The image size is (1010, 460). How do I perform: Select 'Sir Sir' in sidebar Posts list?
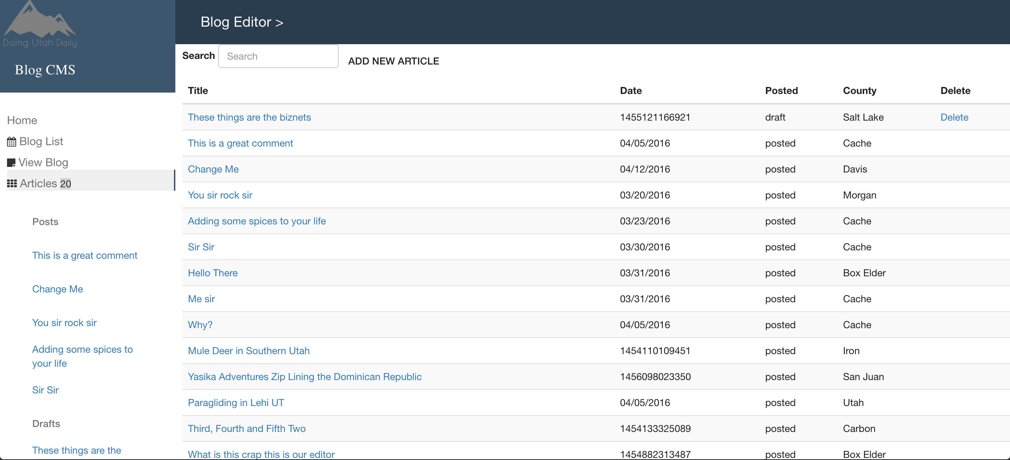(46, 390)
